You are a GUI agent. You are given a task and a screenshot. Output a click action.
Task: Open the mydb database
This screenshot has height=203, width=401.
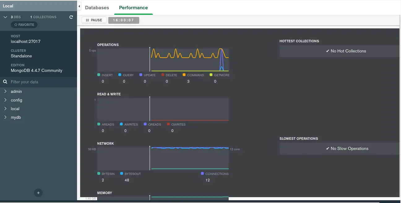click(16, 117)
